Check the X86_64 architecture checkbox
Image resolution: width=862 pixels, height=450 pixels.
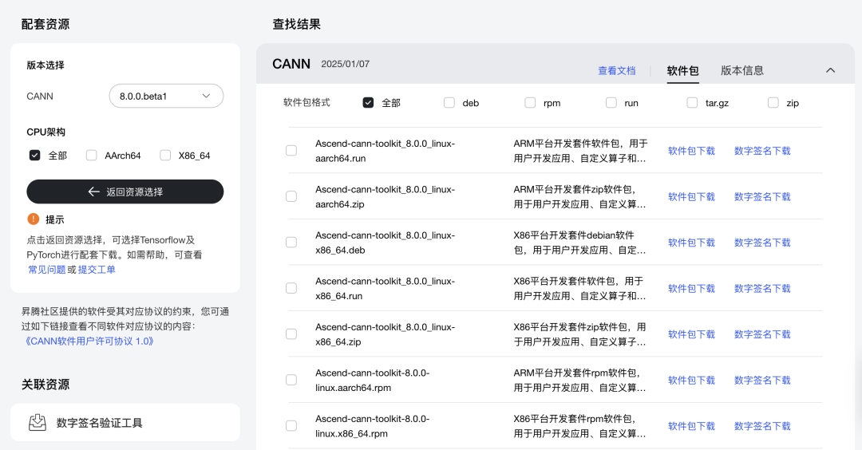coord(165,156)
